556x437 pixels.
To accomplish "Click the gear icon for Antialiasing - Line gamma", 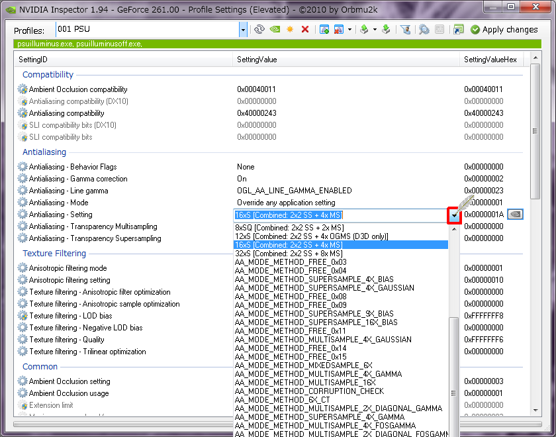I will pos(23,191).
